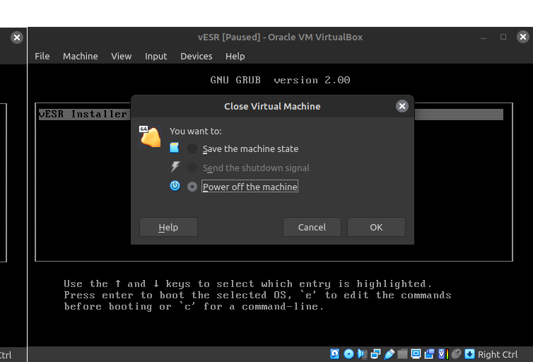Viewport: 533px width, 362px height.
Task: Click the virtualization CPU status icon
Action: point(443,354)
